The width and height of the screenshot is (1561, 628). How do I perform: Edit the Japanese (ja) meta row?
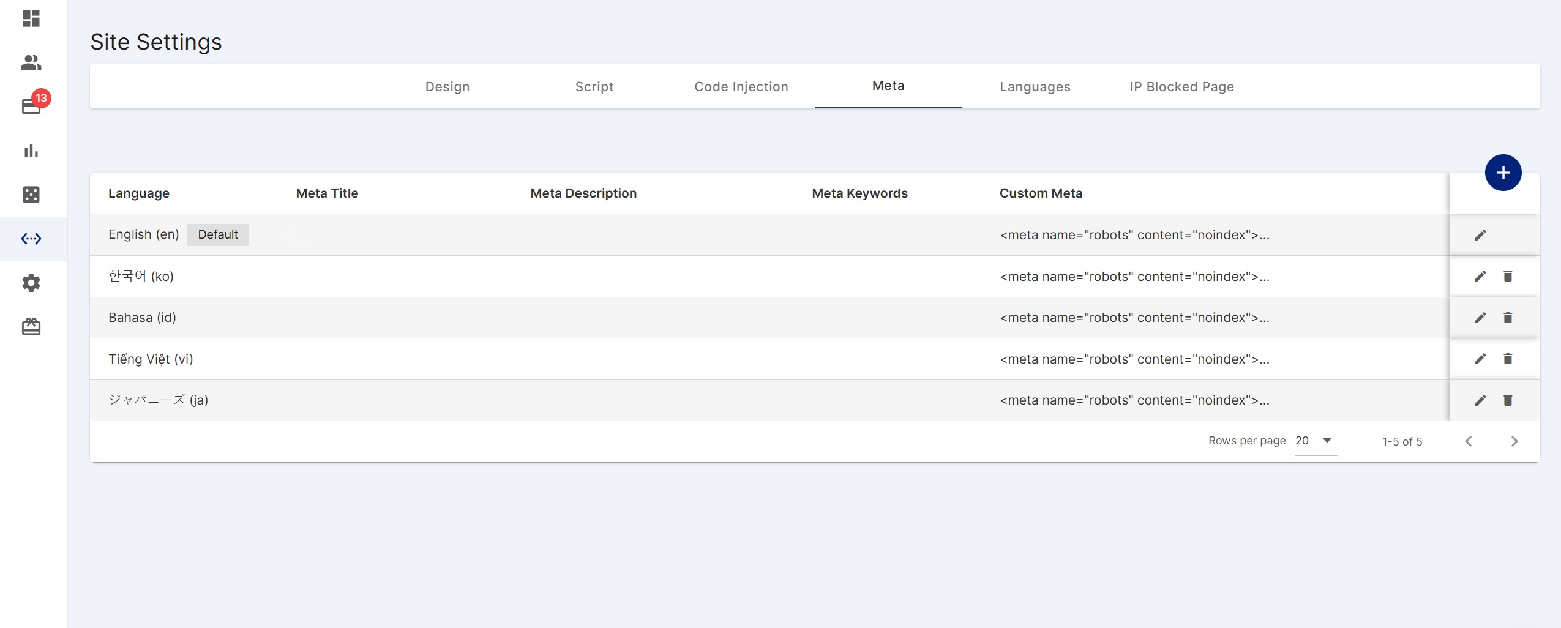(1480, 400)
